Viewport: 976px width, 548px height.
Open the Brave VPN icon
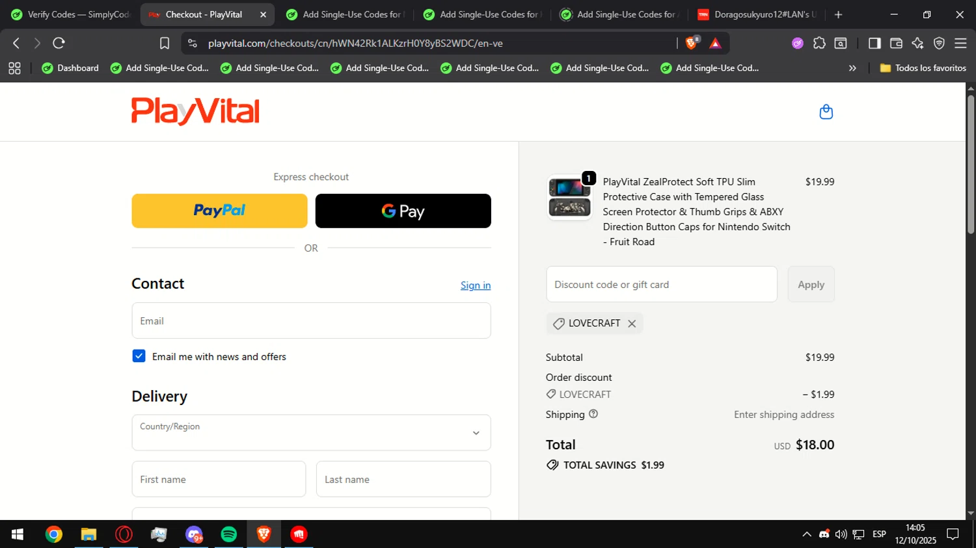(939, 43)
